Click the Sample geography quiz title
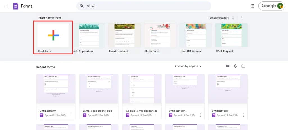The height and width of the screenshot is (130, 288). 97,111
